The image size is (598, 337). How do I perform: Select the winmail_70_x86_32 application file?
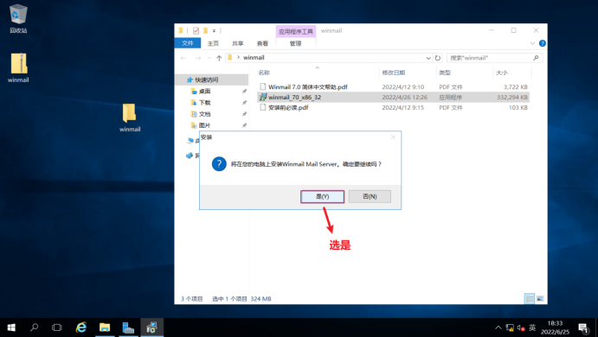pyautogui.click(x=393, y=97)
